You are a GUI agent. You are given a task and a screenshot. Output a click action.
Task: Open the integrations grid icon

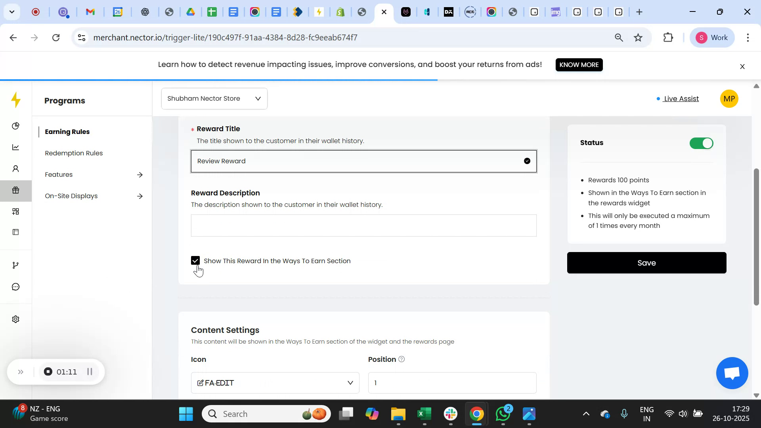[x=15, y=211]
